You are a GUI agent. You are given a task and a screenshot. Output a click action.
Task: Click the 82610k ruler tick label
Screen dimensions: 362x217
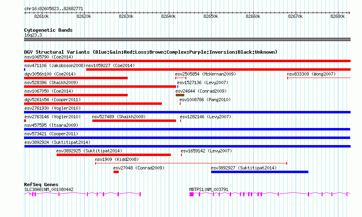(41, 16)
